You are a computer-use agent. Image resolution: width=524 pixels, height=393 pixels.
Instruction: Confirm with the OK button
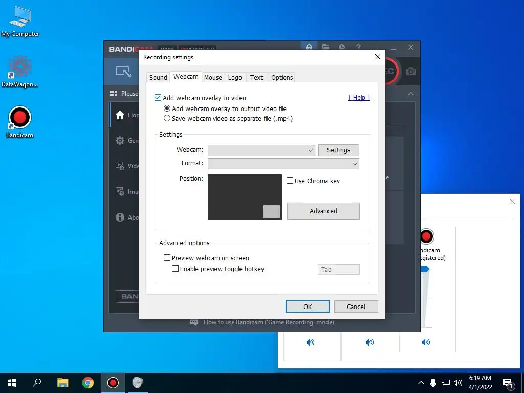tap(308, 307)
